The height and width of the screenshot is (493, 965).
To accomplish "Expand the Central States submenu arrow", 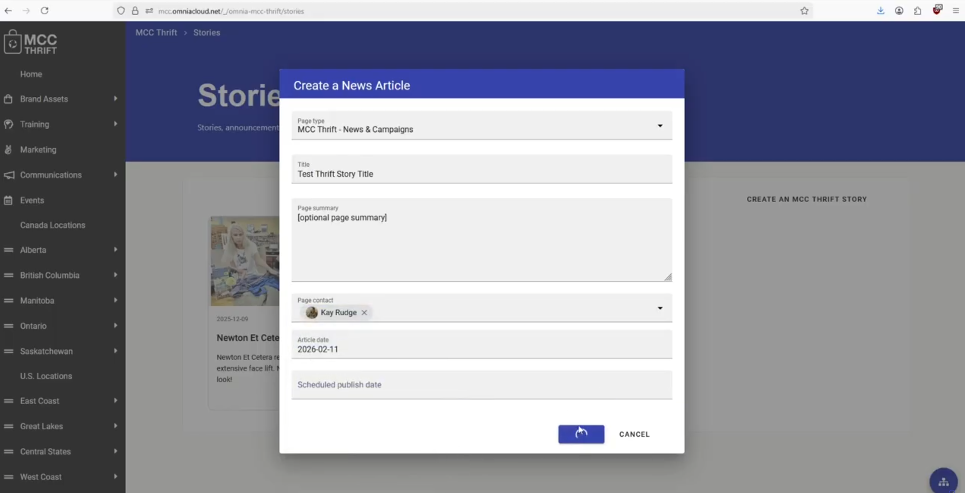I will (x=115, y=451).
